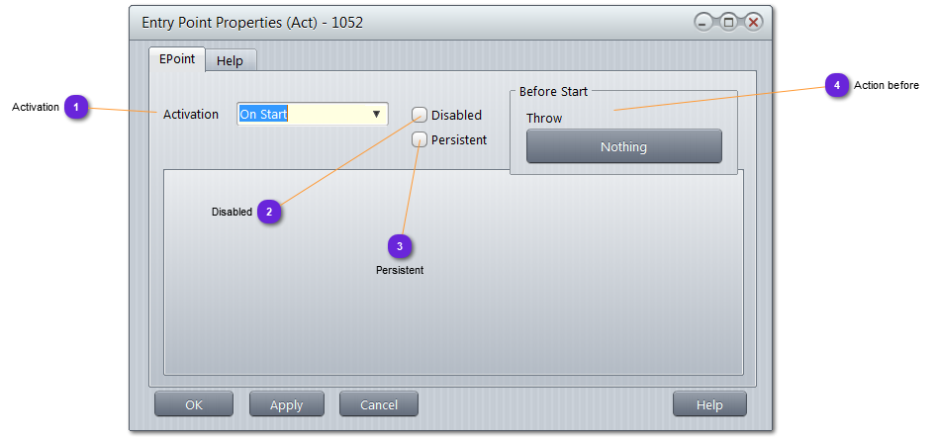Click the dialog title bar text
Image resolution: width=935 pixels, height=440 pixels.
pyautogui.click(x=252, y=22)
